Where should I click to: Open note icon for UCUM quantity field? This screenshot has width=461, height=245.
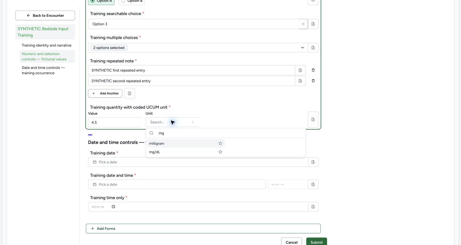pyautogui.click(x=313, y=119)
